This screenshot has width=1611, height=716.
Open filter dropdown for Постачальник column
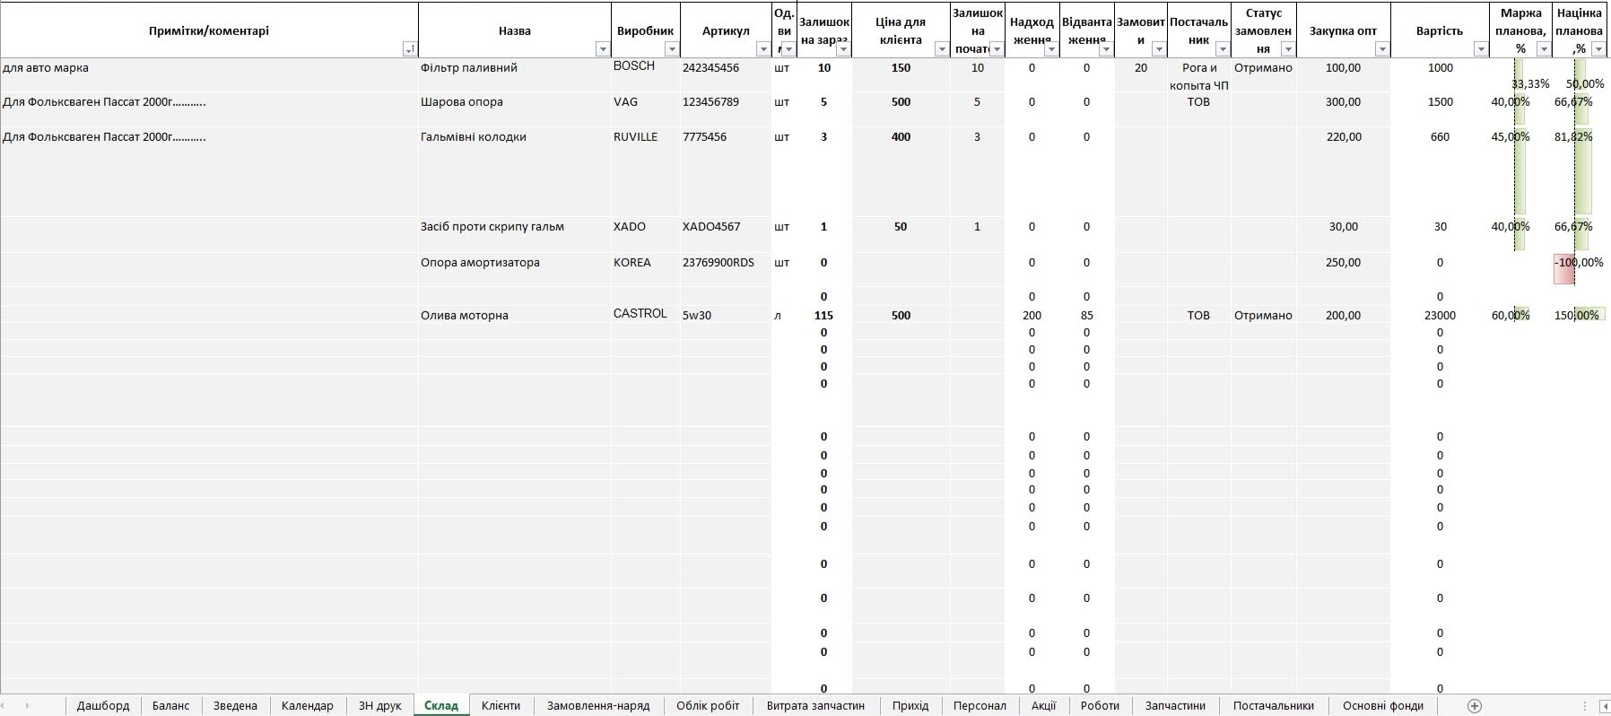pyautogui.click(x=1222, y=49)
